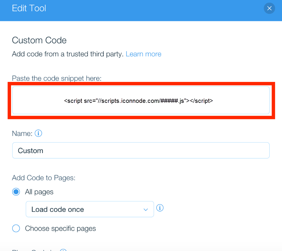Click the partially visible info icon at bottom
The width and height of the screenshot is (282, 251).
tap(63, 250)
